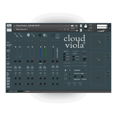Select previous PAD_Gorecki snapshot arrow

(59, 29)
